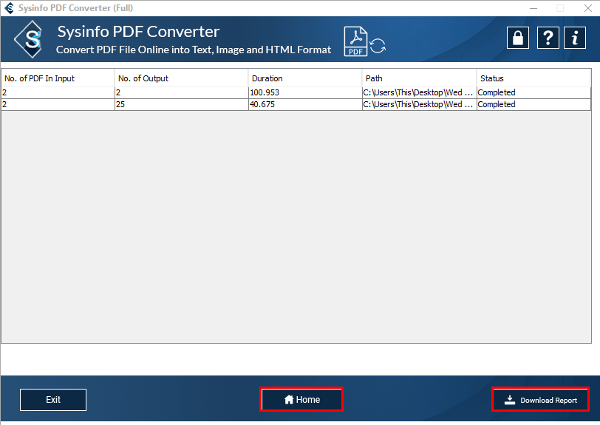Open the info 'i' icon
Screen dimensions: 600x425
574,38
